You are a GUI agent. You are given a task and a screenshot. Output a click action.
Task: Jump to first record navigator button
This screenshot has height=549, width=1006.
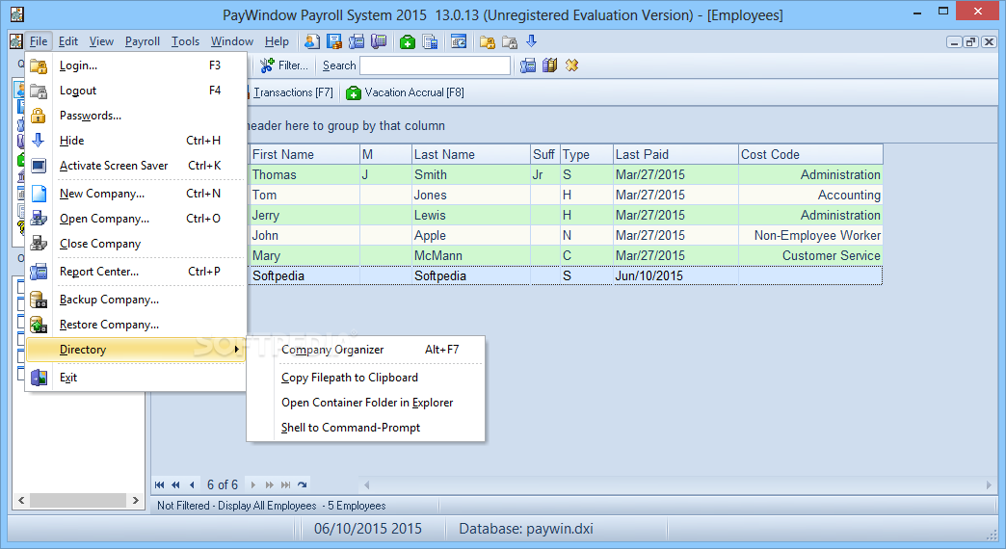(160, 484)
